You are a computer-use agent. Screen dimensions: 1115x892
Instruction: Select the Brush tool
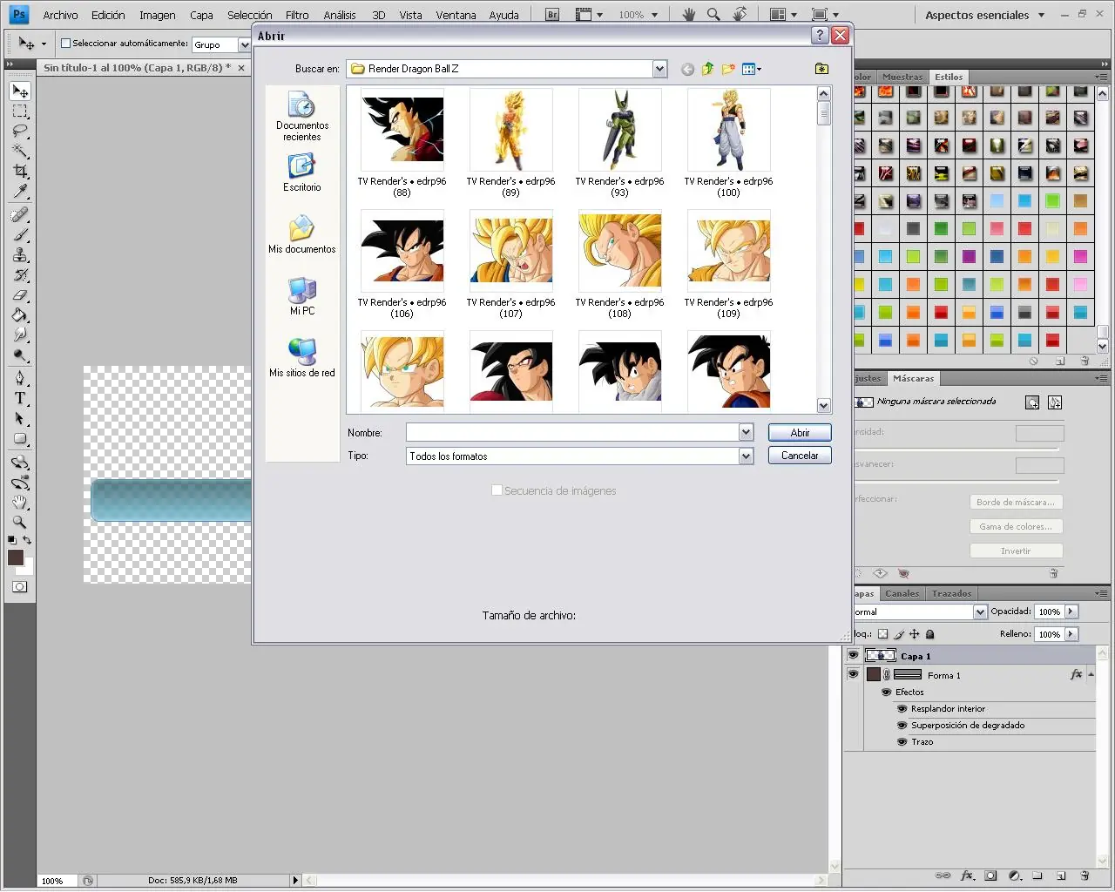tap(20, 235)
